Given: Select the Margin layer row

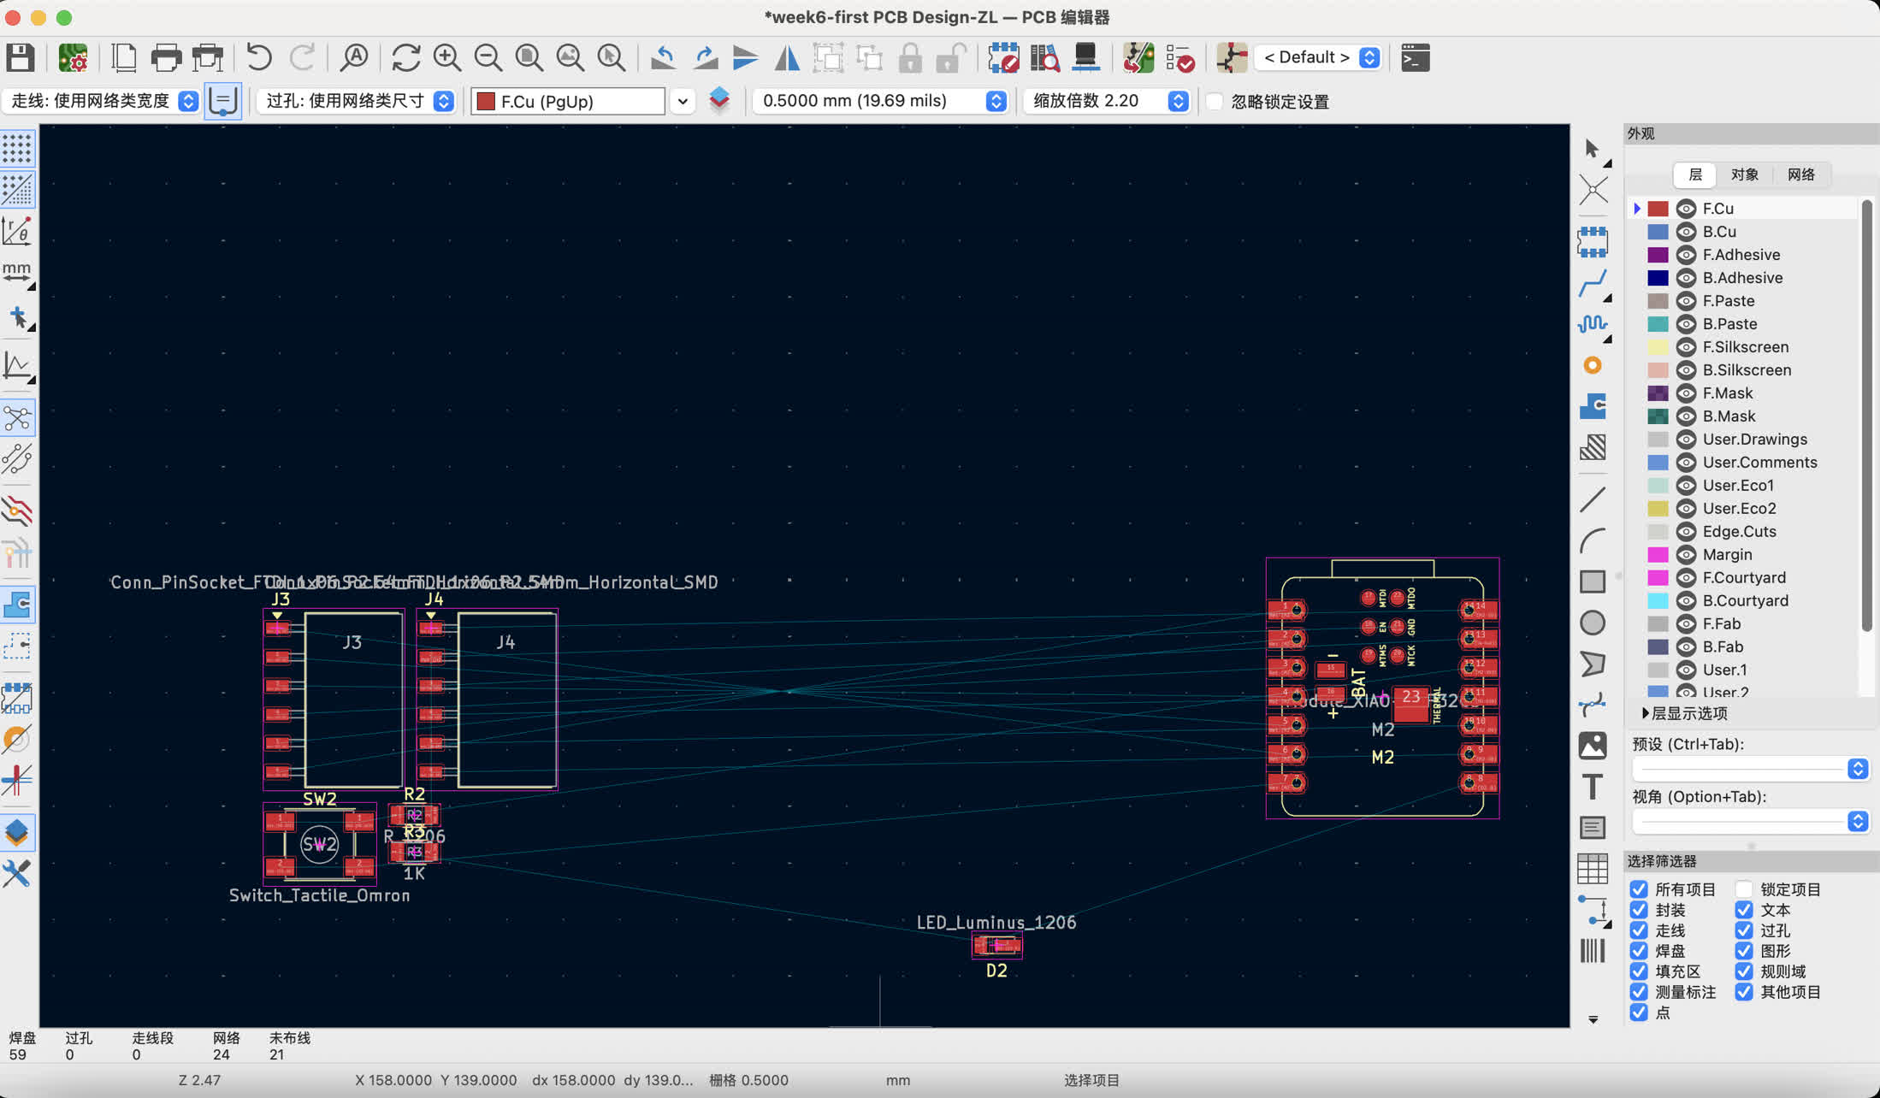Looking at the screenshot, I should coord(1745,555).
